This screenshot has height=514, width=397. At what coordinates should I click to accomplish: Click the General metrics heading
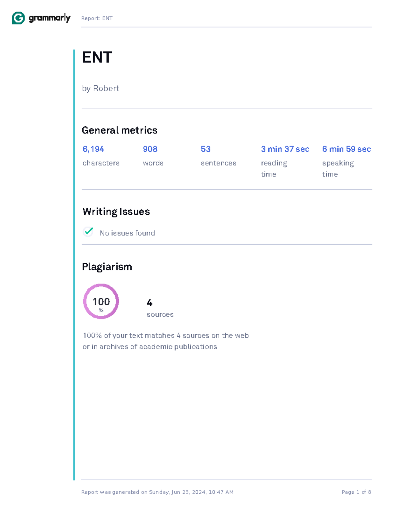(x=119, y=130)
